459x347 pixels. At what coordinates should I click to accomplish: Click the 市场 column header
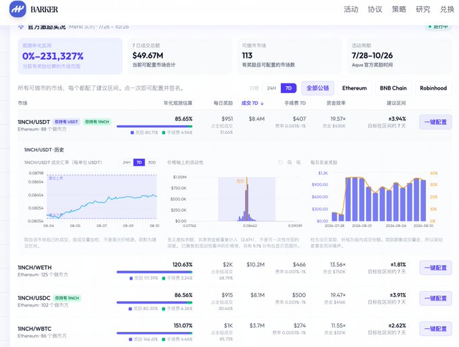[22, 103]
